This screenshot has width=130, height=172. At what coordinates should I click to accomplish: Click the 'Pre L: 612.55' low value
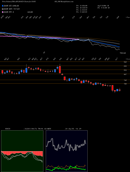point(82,10)
